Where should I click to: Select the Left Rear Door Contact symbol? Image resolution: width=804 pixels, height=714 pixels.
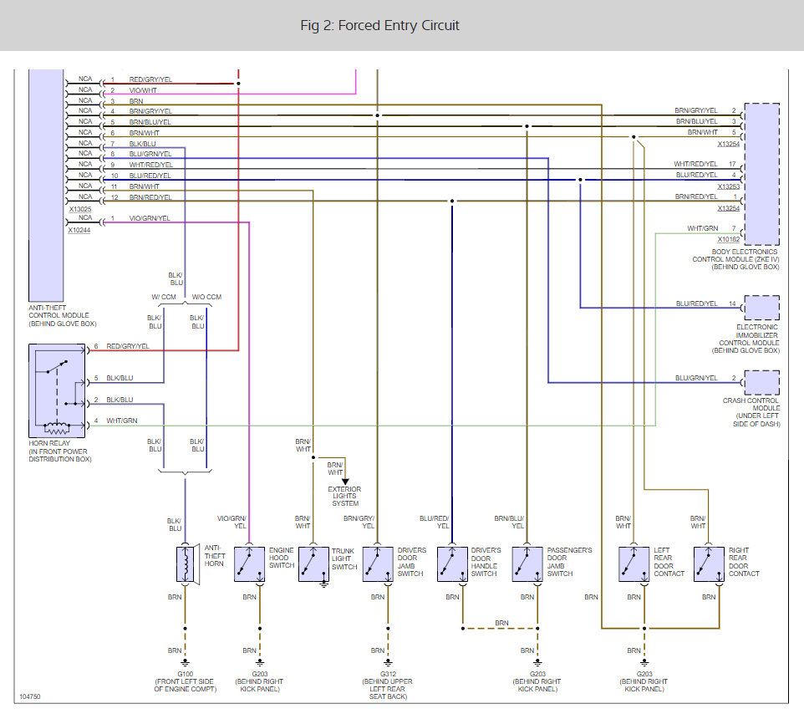pos(634,564)
